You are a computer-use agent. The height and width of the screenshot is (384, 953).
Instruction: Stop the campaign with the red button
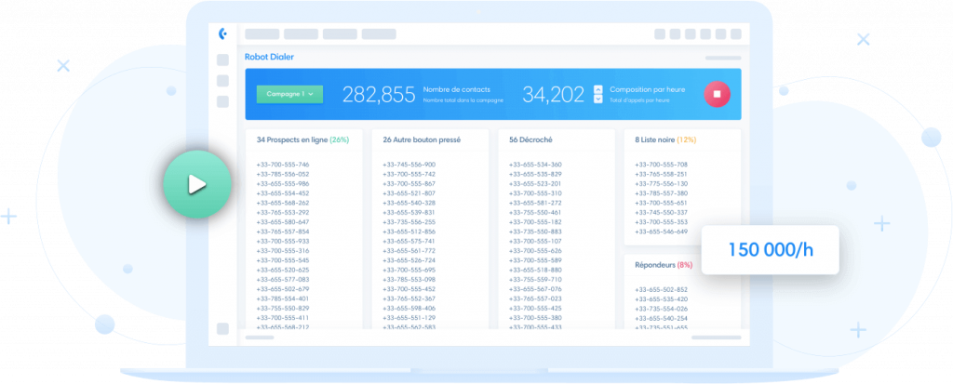coord(718,94)
